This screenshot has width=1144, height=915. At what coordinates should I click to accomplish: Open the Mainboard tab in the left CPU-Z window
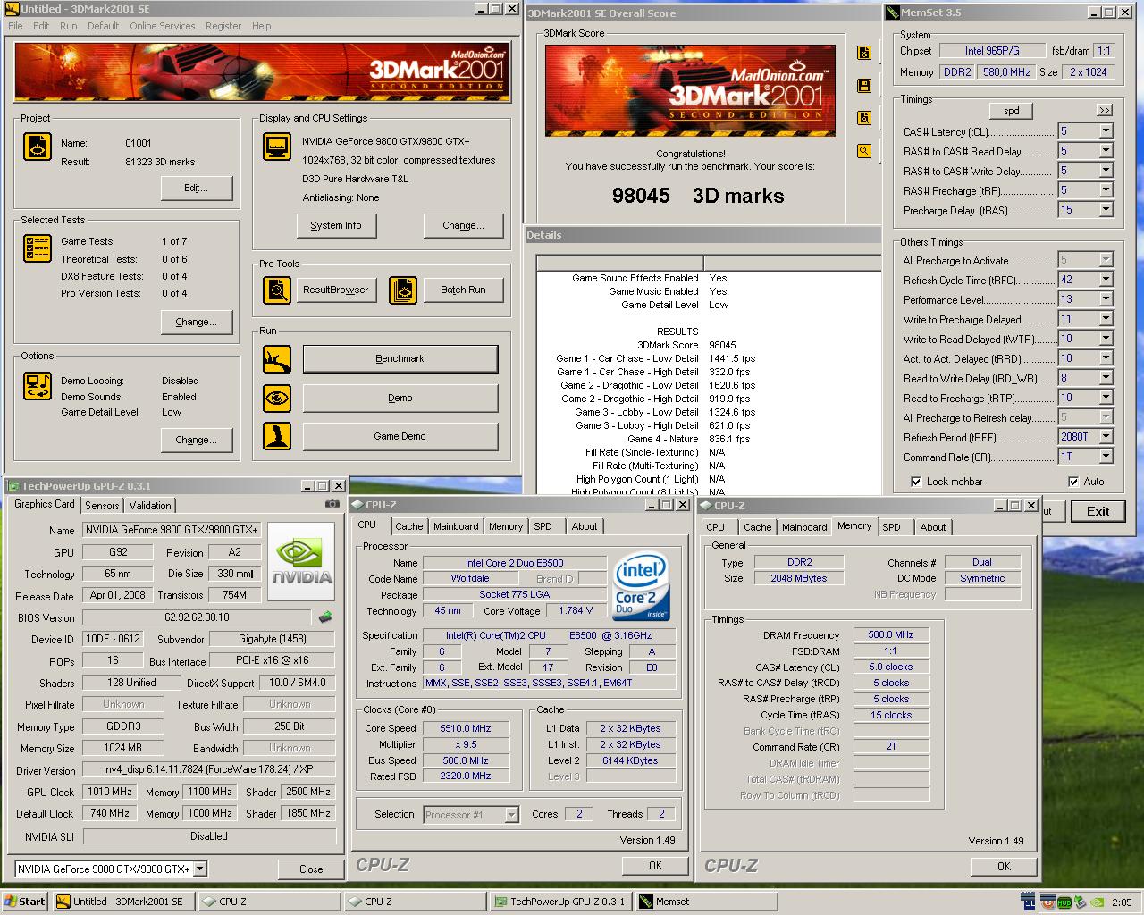(456, 526)
